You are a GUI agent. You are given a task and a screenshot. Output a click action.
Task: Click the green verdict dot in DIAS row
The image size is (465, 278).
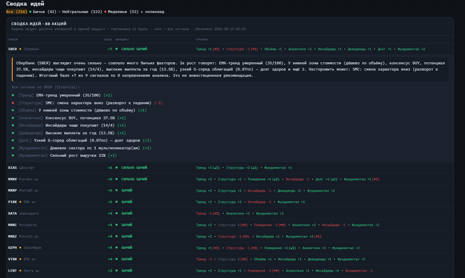pyautogui.click(x=117, y=168)
